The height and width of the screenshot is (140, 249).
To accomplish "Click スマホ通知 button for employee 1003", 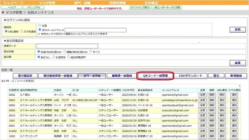I will point(234,136).
